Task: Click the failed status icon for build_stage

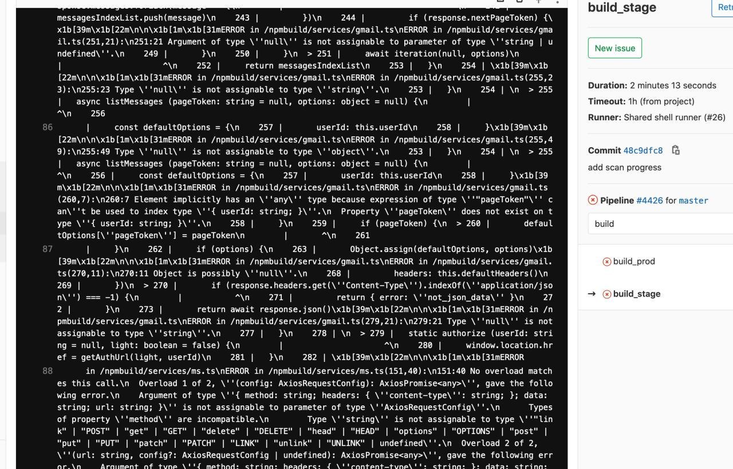Action: point(607,294)
